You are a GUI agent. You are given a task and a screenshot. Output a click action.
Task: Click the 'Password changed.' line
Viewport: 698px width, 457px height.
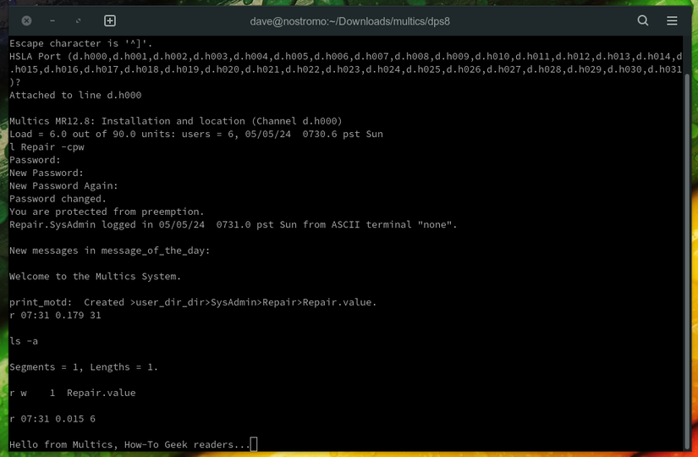click(58, 199)
